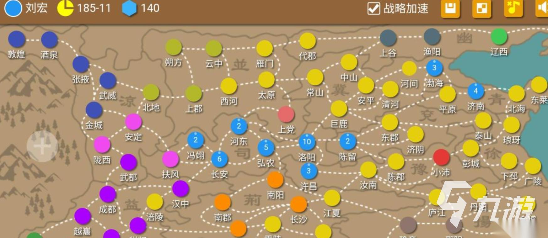Click the dark blue 敦煌 city node

click(x=17, y=39)
